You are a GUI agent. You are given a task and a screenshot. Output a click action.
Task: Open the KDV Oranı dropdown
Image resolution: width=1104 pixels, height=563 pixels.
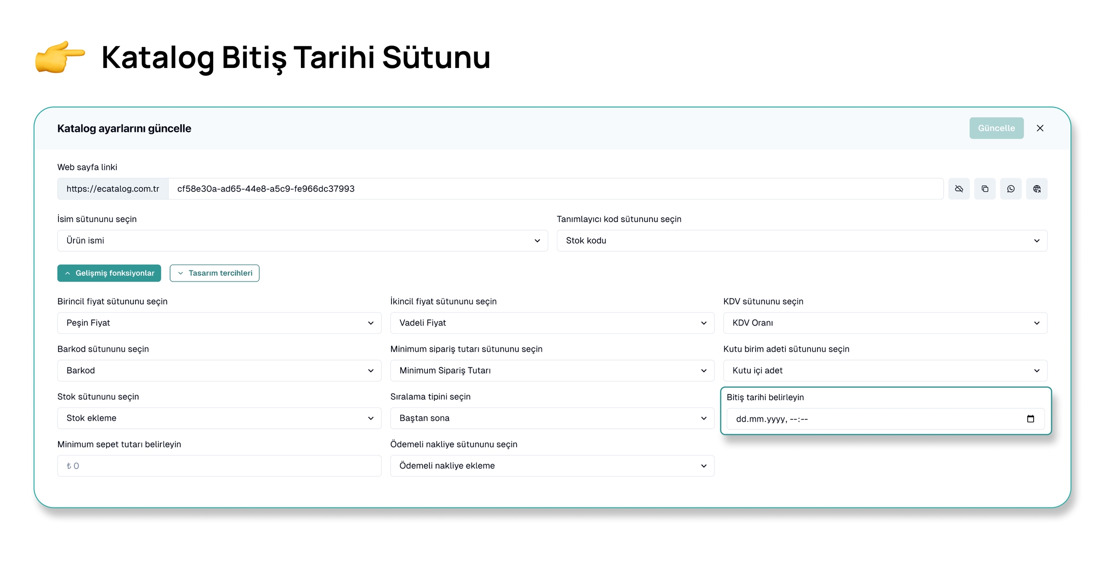[x=885, y=323]
